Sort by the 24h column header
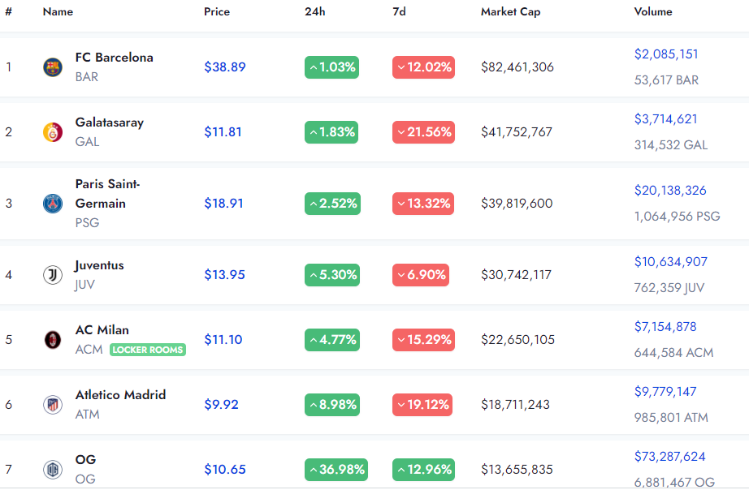 point(314,12)
